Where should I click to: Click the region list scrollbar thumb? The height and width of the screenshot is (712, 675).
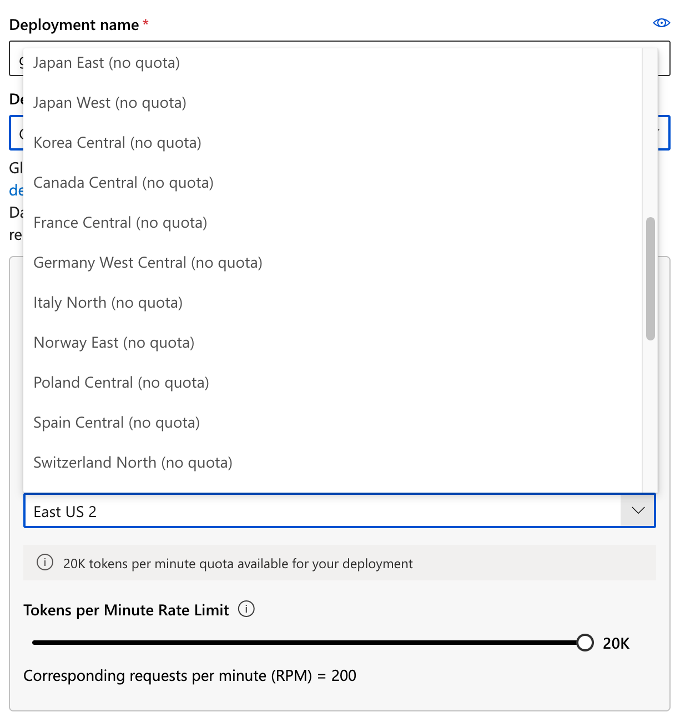[651, 278]
